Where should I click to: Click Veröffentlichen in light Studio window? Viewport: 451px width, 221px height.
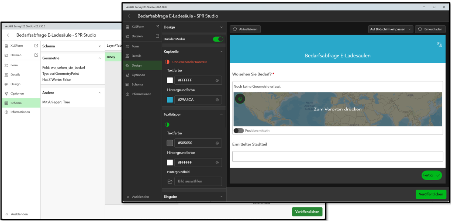307,211
